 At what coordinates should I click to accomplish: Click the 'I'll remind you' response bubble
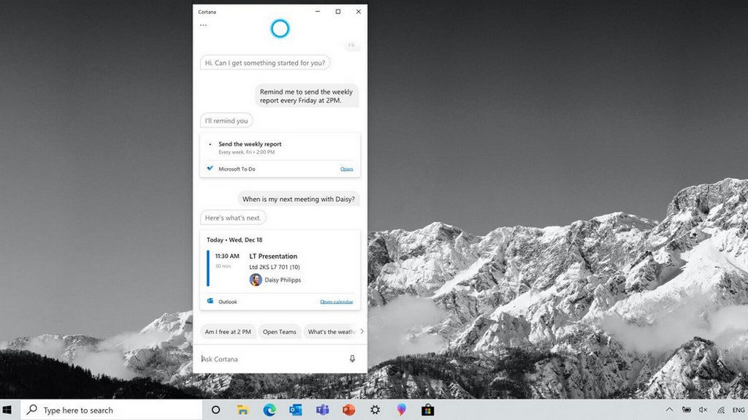(x=226, y=121)
